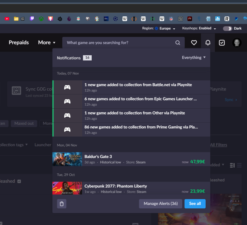Click the 'Today, 07 Nov' date header
The image size is (247, 225).
[x=68, y=73]
